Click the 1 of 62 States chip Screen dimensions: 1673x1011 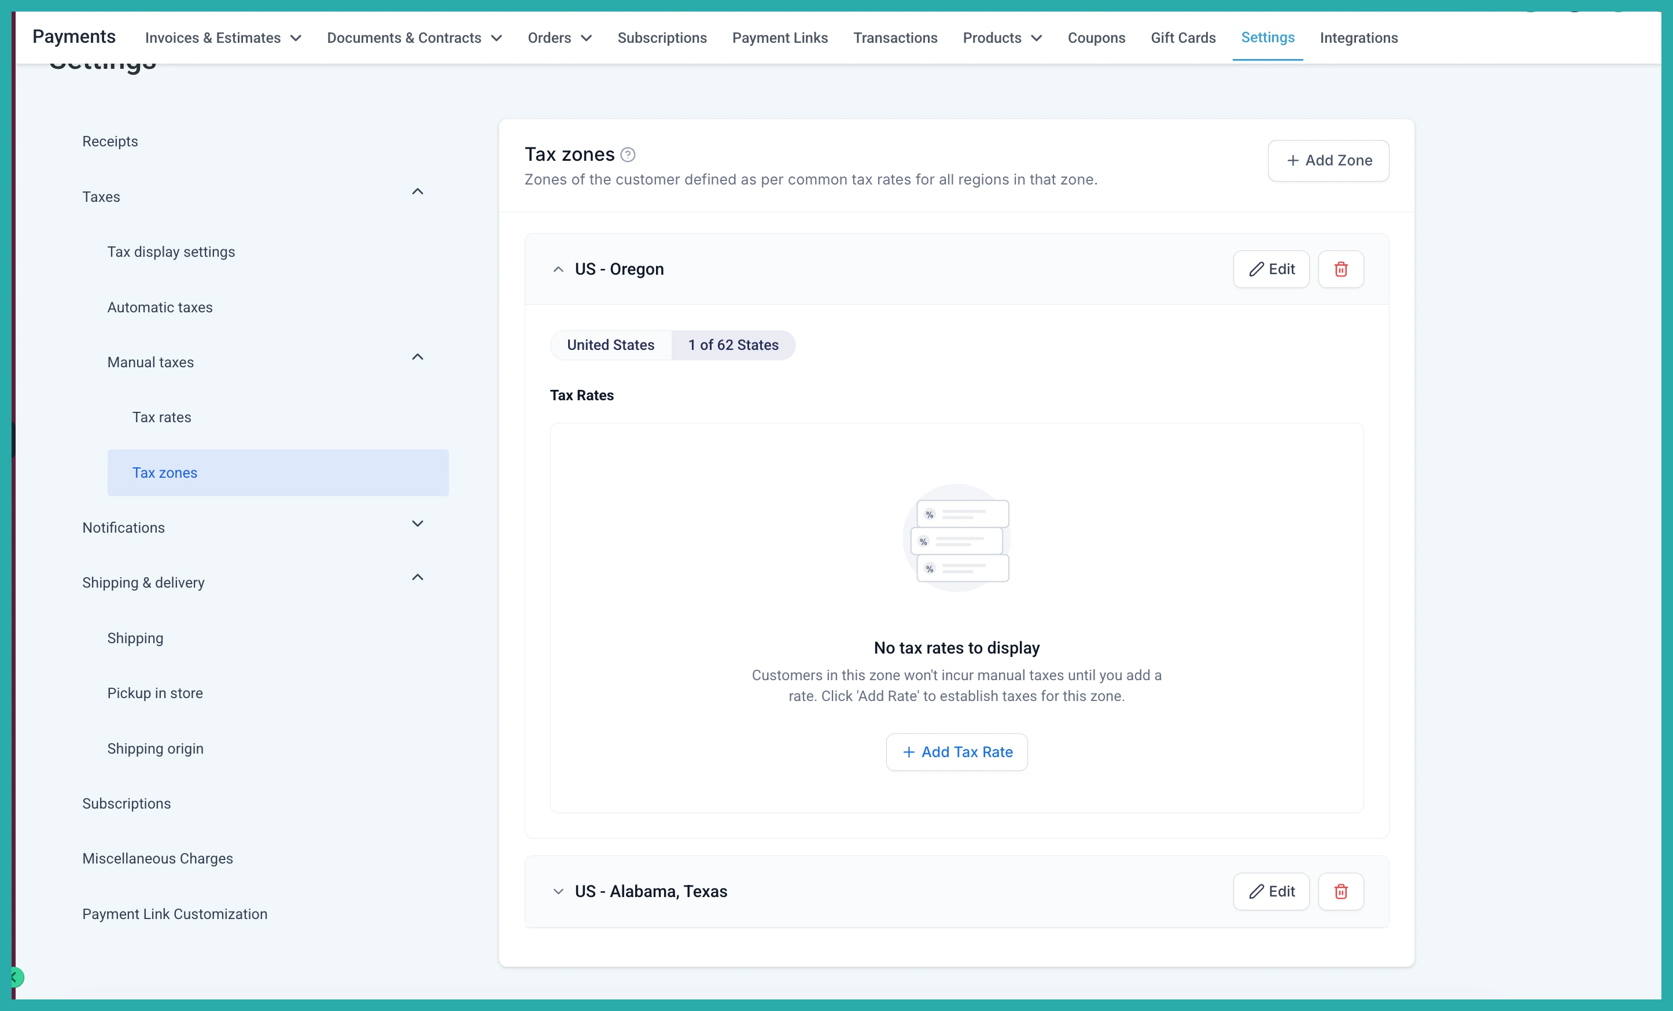click(734, 345)
